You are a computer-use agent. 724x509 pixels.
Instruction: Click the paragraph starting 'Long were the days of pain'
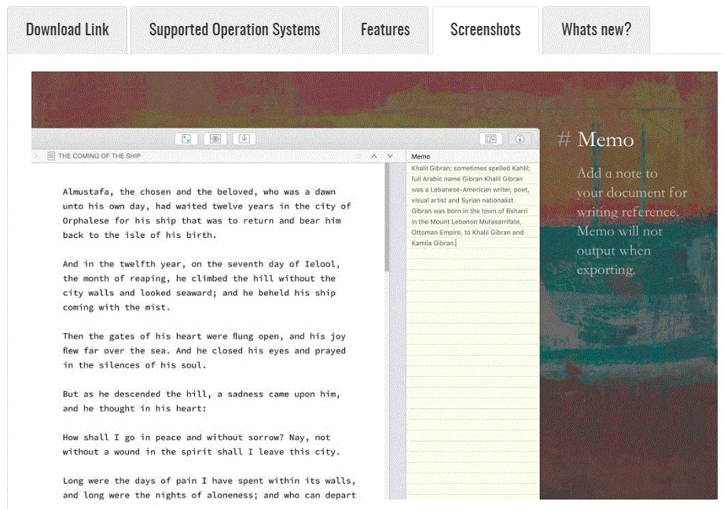210,488
